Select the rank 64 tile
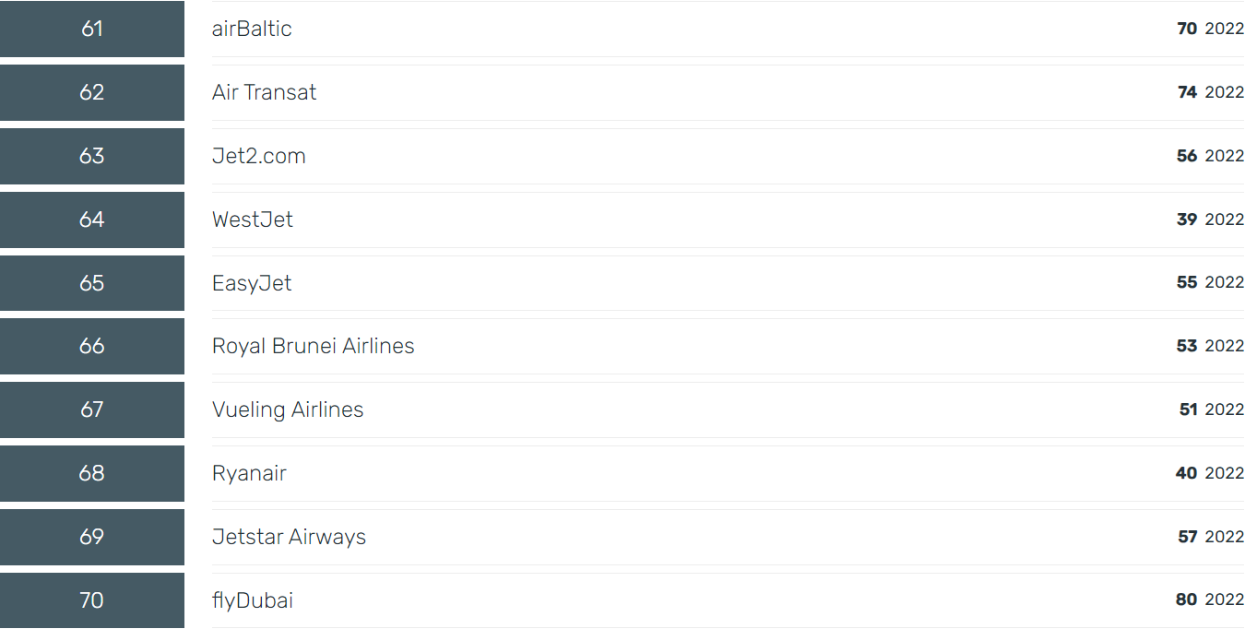This screenshot has width=1245, height=629. [x=92, y=220]
